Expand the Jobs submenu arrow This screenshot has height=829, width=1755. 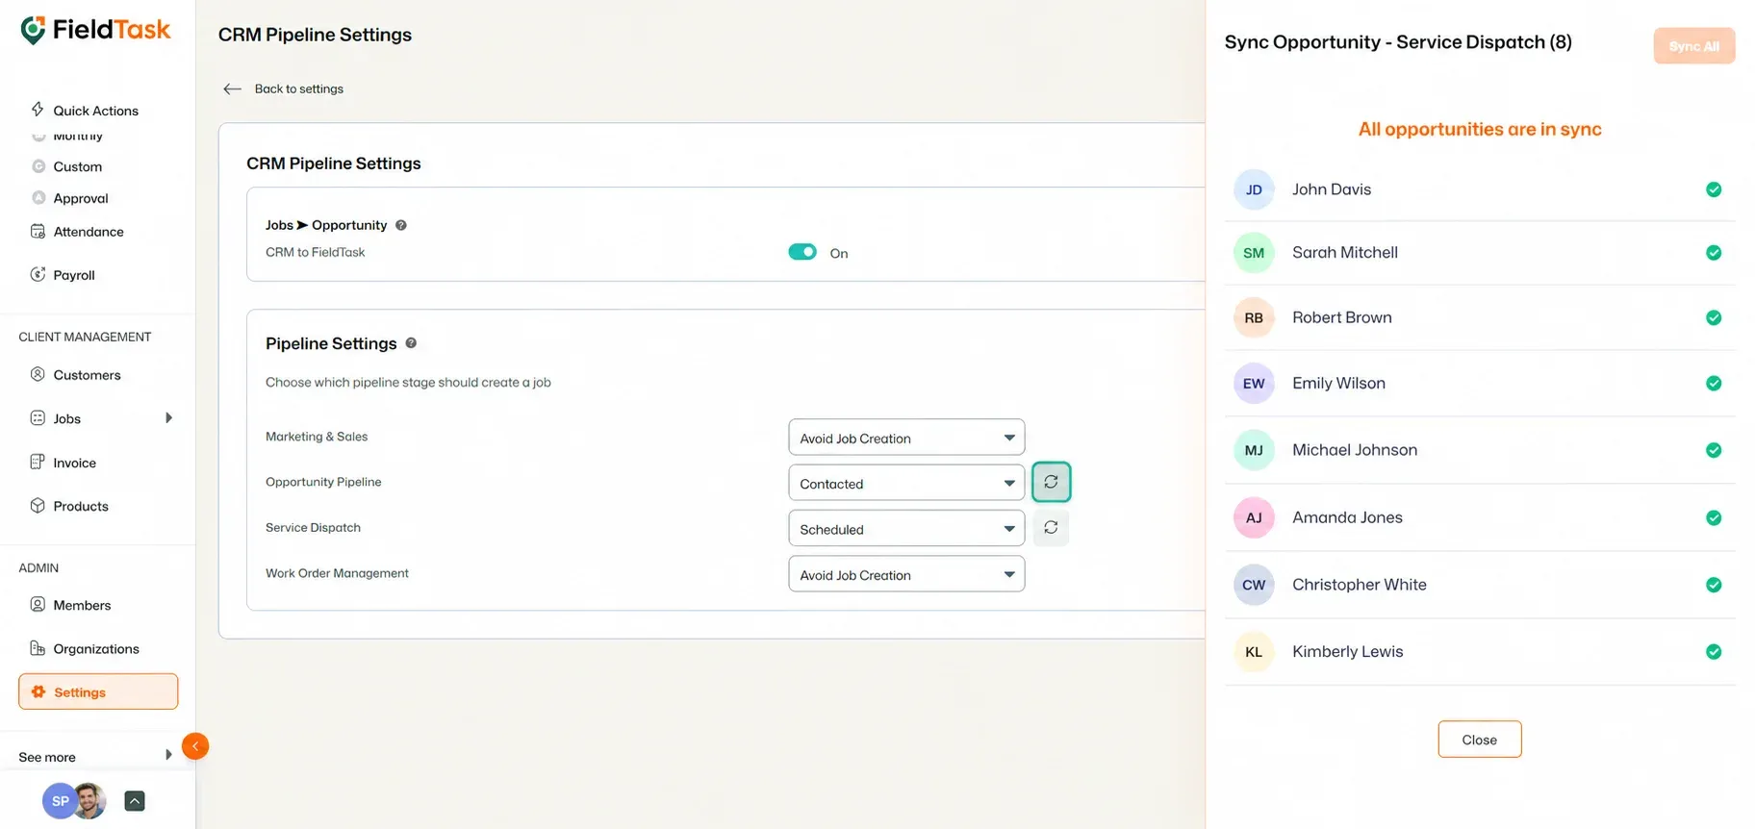(x=169, y=417)
